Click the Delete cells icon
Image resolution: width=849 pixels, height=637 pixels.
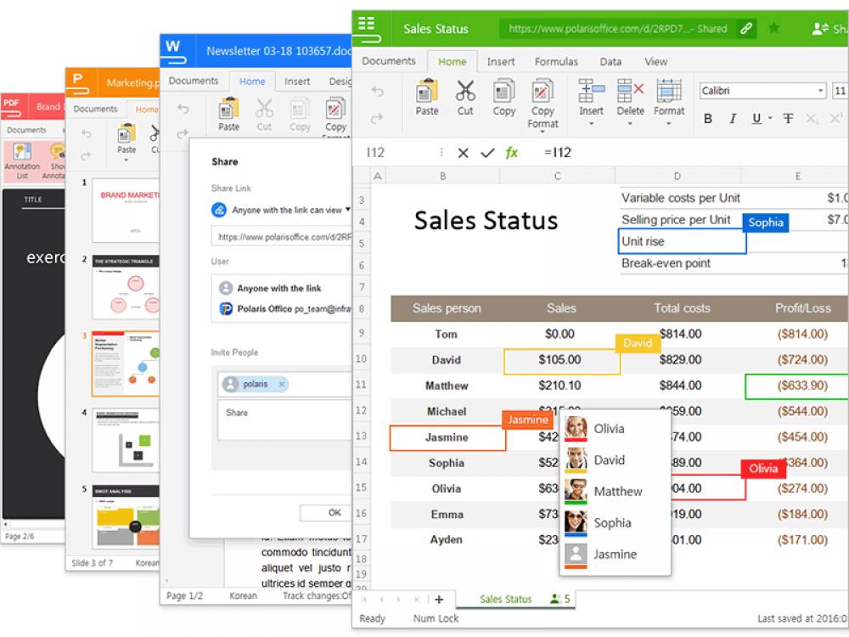(630, 95)
